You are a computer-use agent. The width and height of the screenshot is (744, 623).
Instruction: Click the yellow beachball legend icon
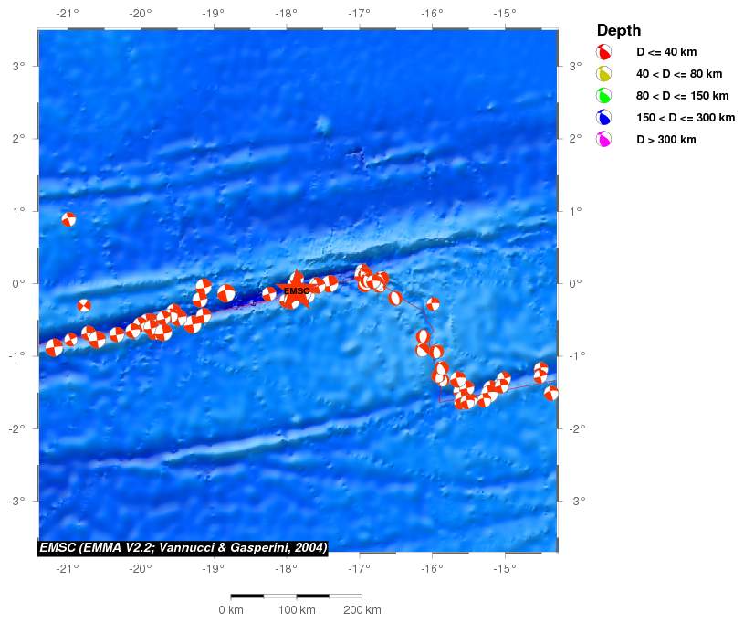click(x=603, y=74)
